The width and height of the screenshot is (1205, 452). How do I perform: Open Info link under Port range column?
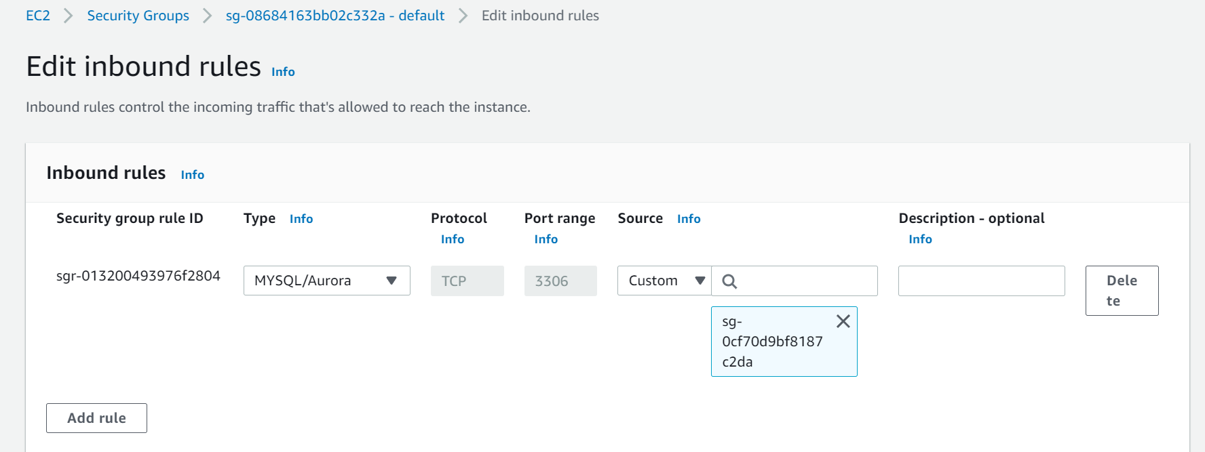click(546, 239)
